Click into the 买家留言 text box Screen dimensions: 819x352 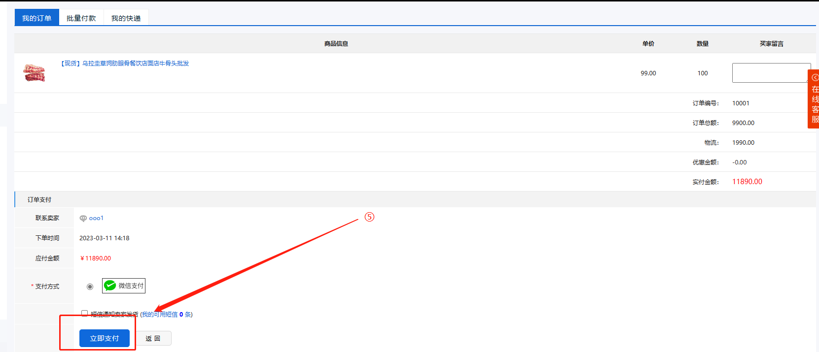[x=770, y=73]
